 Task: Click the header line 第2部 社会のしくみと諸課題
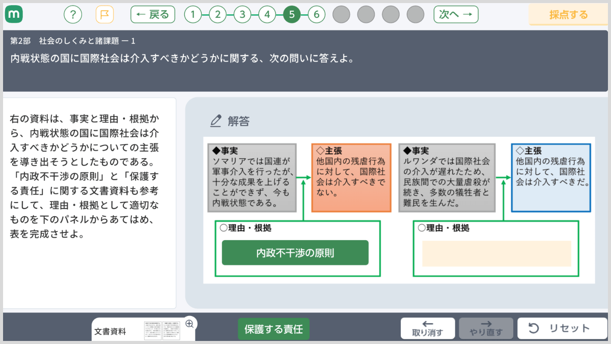pos(73,41)
